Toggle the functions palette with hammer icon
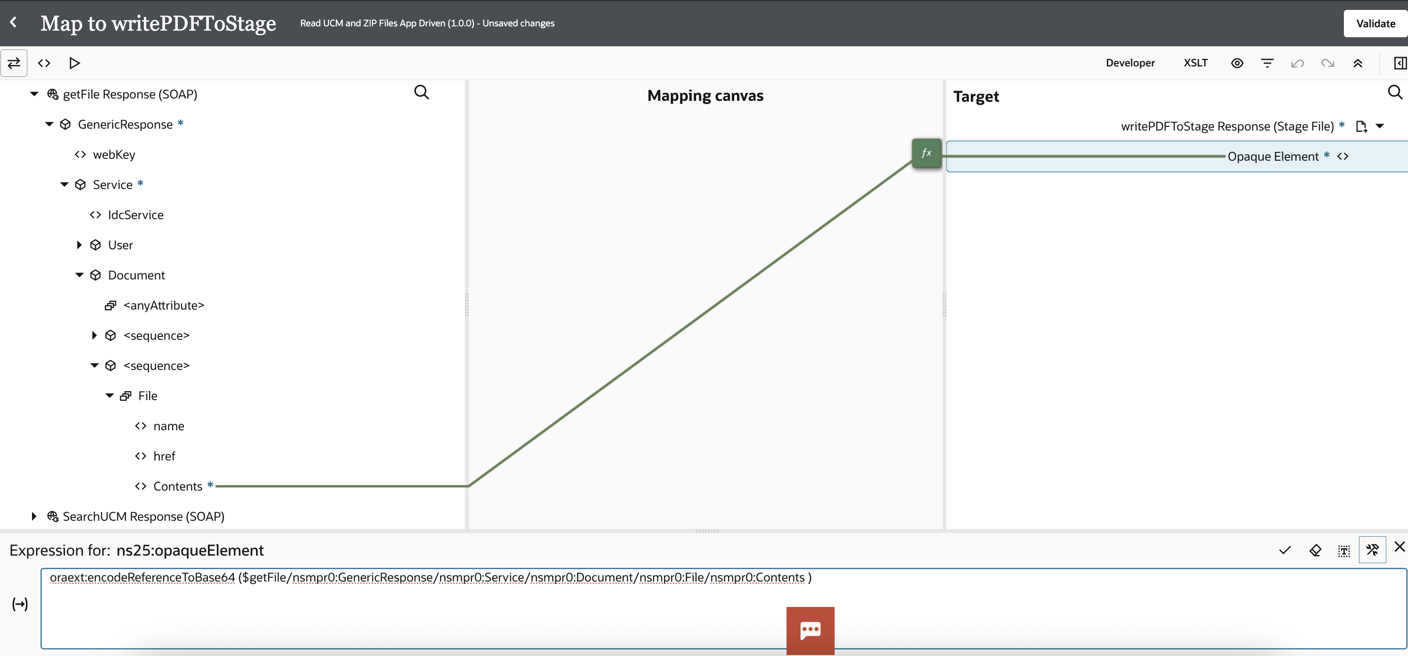The height and width of the screenshot is (656, 1408). click(x=1373, y=550)
